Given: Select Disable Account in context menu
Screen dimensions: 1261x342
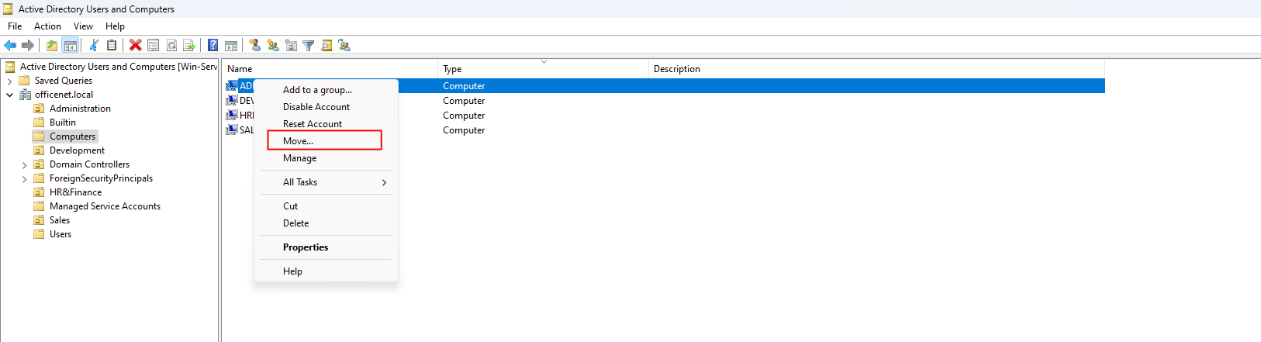Looking at the screenshot, I should 316,107.
